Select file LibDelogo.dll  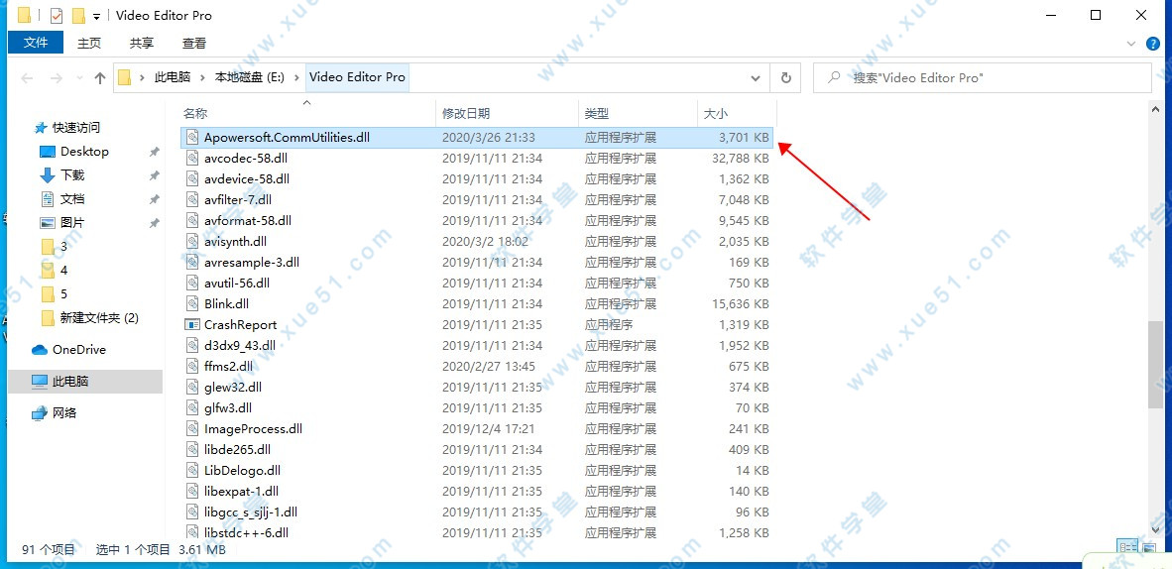(x=478, y=470)
